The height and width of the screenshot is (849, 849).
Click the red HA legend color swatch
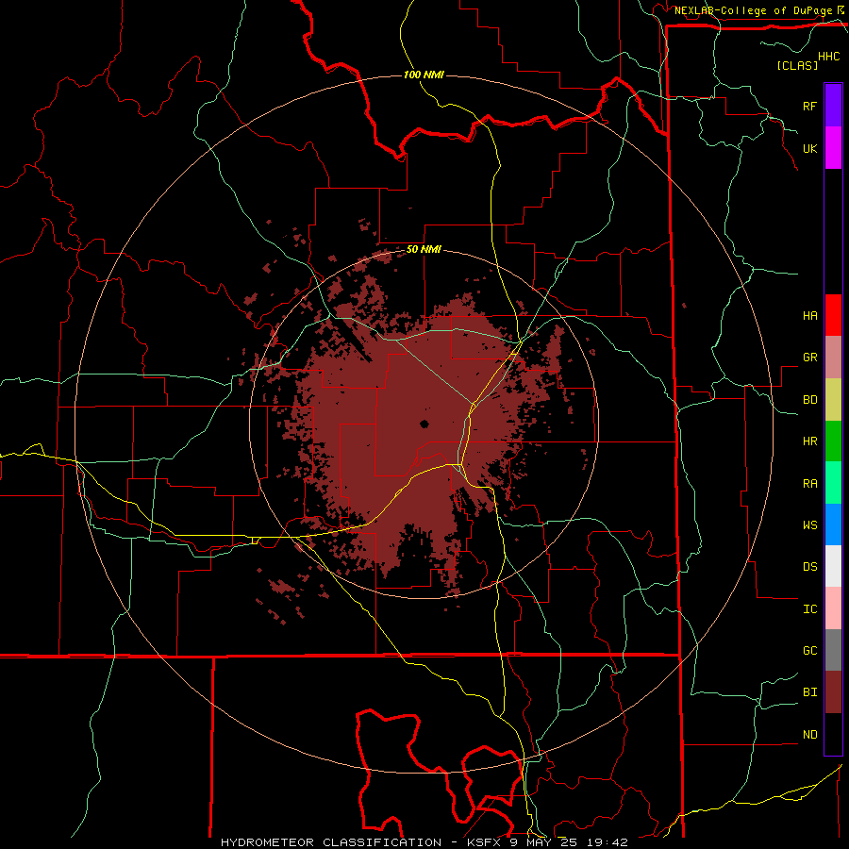(833, 315)
